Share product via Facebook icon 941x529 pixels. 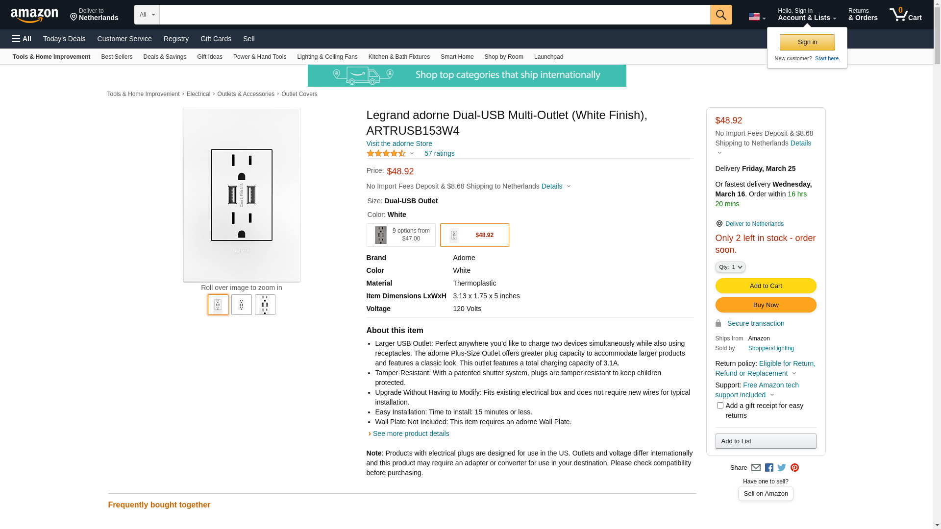[769, 468]
